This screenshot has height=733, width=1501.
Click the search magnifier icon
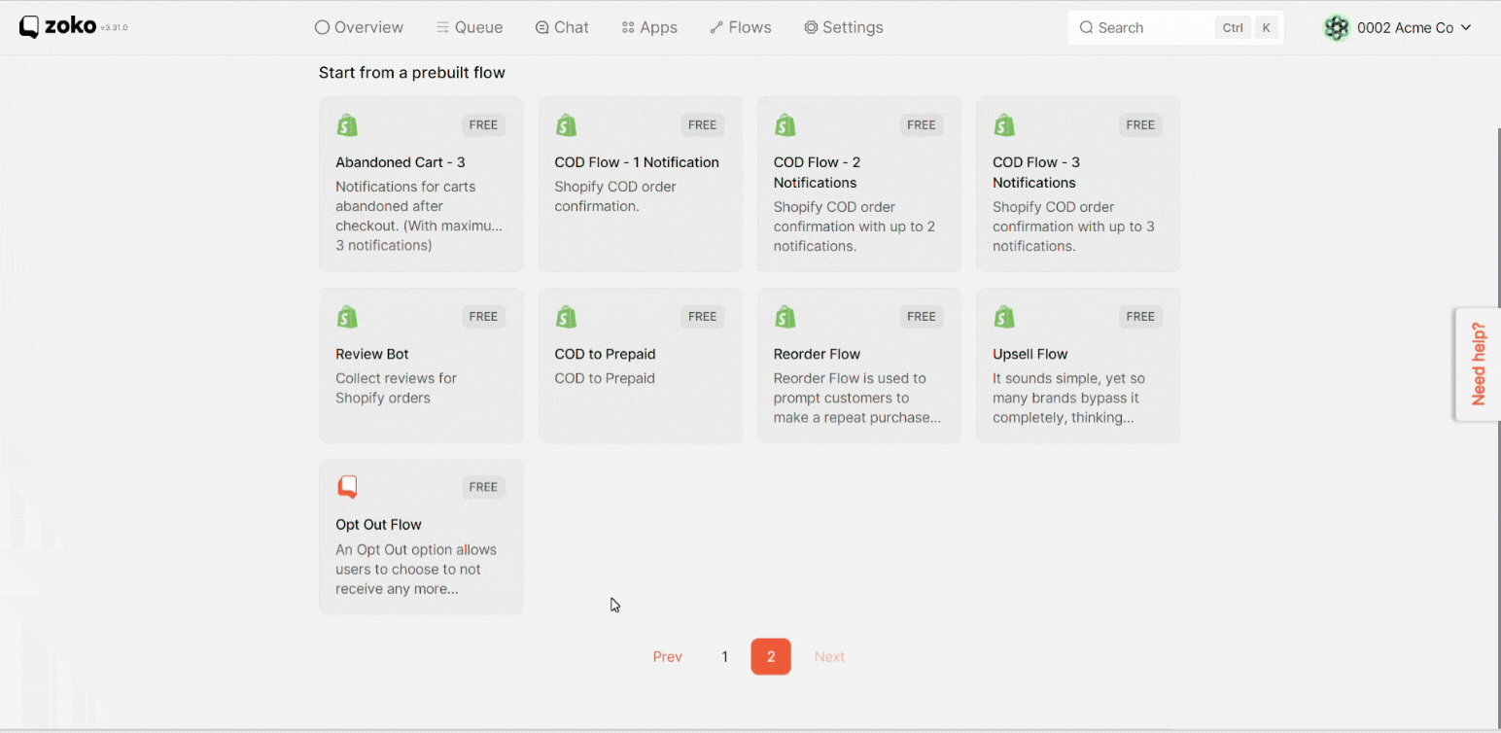point(1086,28)
